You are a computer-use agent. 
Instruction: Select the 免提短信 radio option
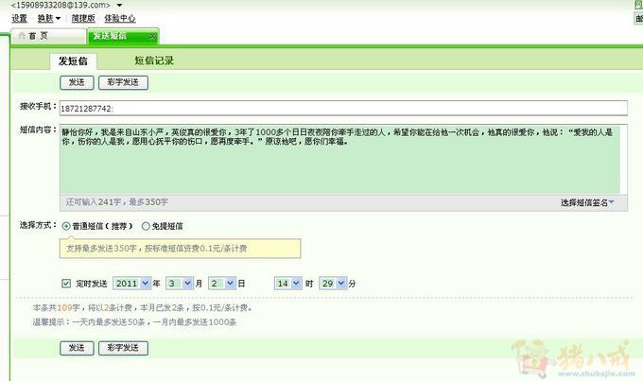click(x=146, y=226)
